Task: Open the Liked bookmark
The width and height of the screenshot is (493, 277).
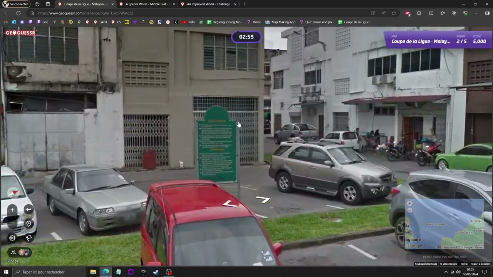Action: [100, 22]
